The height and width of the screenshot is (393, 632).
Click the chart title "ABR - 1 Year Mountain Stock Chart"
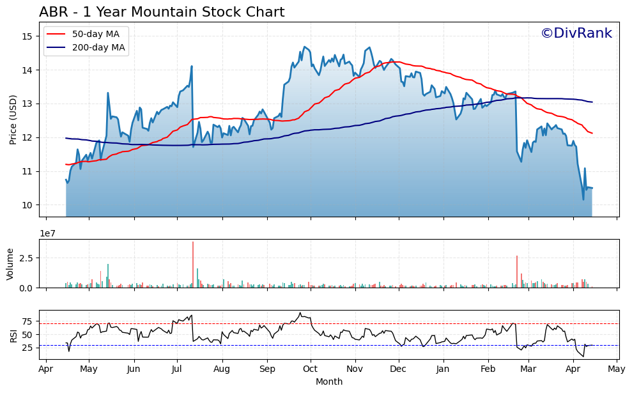coord(162,12)
